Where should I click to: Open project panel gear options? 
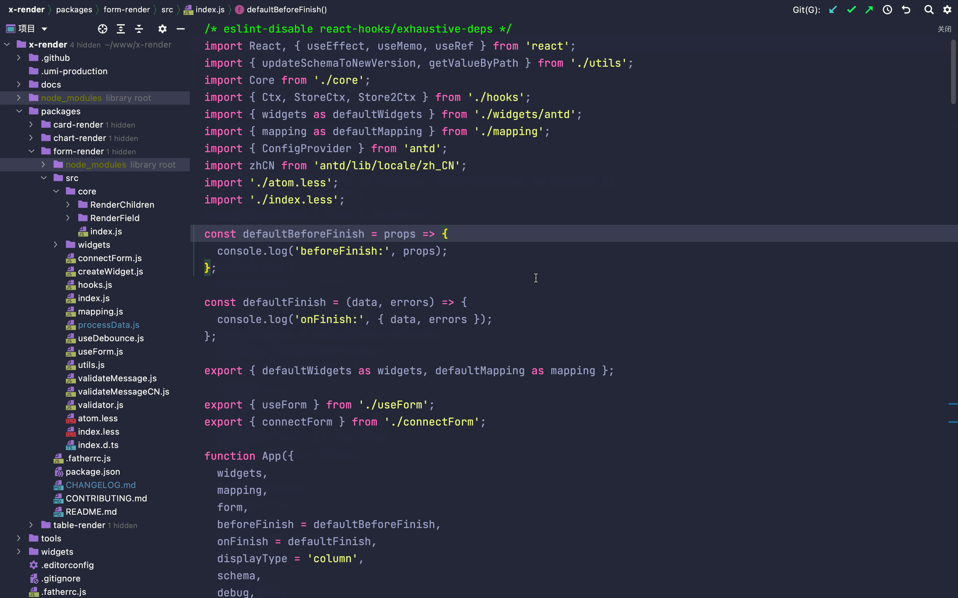(162, 28)
